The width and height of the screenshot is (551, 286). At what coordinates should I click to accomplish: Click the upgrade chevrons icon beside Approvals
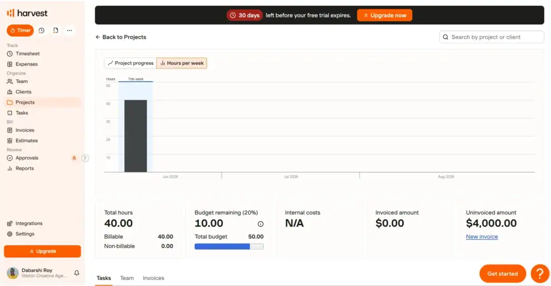74,158
